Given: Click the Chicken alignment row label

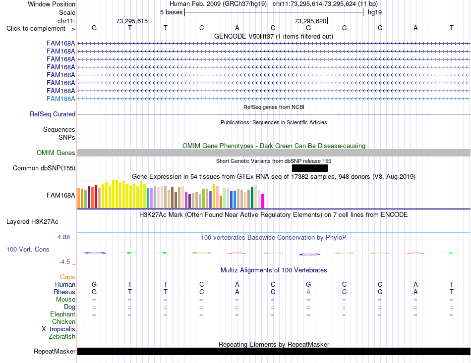Looking at the screenshot, I should click(63, 321).
